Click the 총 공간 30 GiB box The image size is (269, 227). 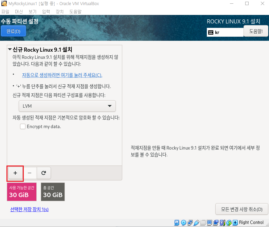[53, 192]
